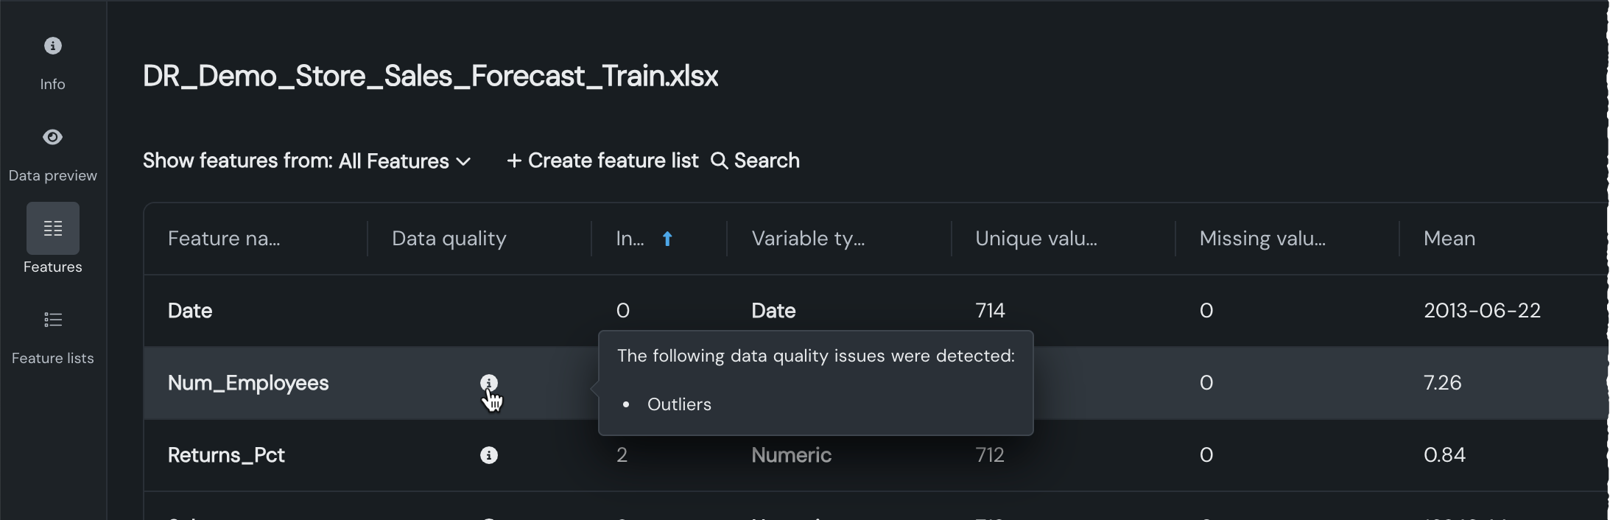Sort by Variable type column header
This screenshot has height=520, width=1610.
tap(808, 239)
